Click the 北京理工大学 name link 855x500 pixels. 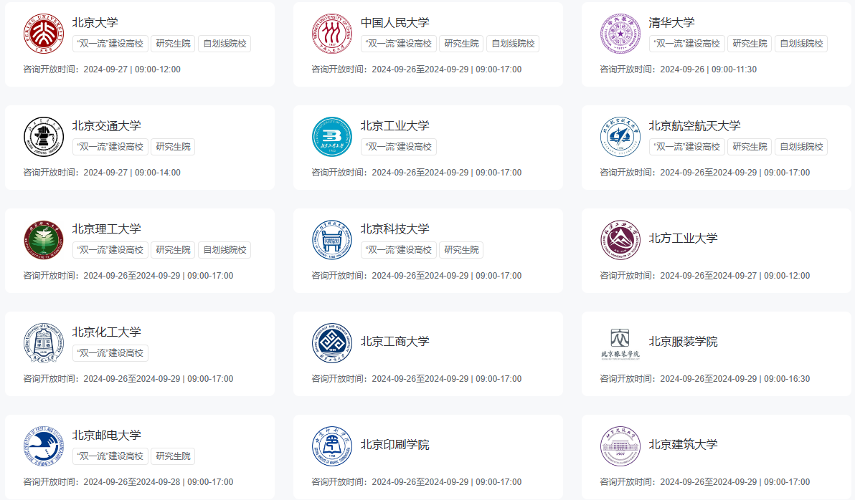click(x=106, y=229)
